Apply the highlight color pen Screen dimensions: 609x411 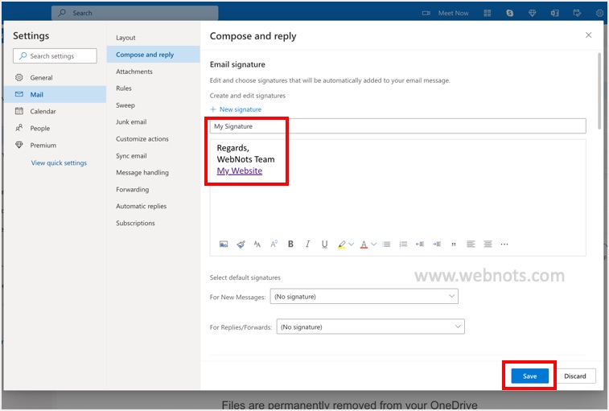point(341,245)
